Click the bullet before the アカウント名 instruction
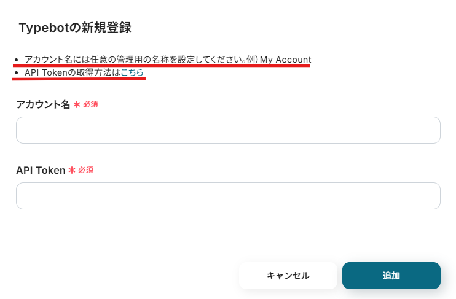The image size is (456, 299). click(17, 60)
